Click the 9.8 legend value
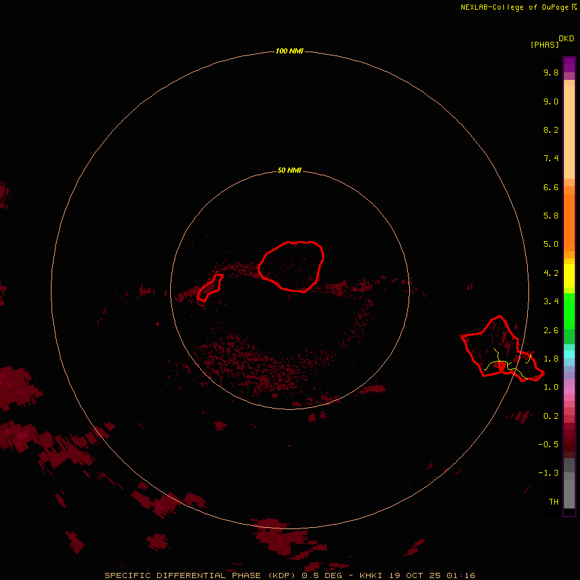This screenshot has height=580, width=580. click(x=551, y=72)
